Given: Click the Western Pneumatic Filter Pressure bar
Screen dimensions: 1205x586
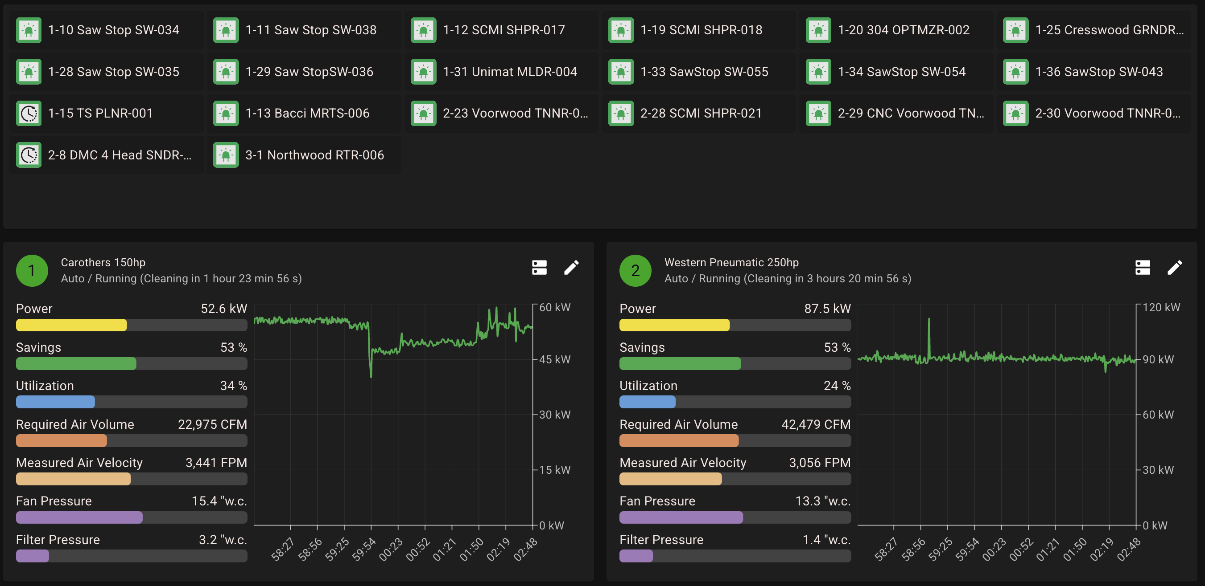Looking at the screenshot, I should [735, 556].
